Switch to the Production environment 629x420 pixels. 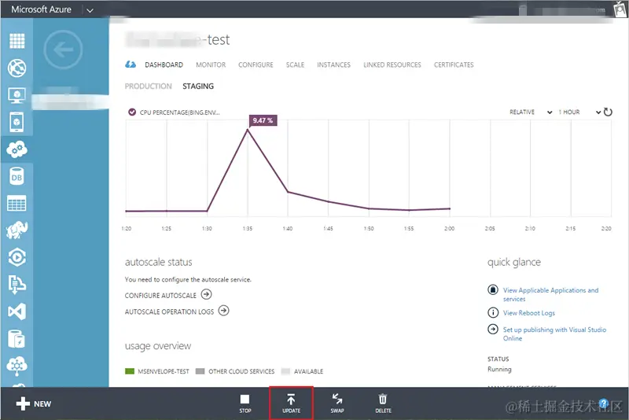pos(148,87)
